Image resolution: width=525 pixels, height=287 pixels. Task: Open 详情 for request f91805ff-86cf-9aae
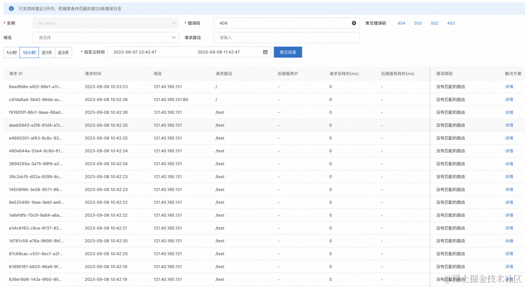coord(509,112)
